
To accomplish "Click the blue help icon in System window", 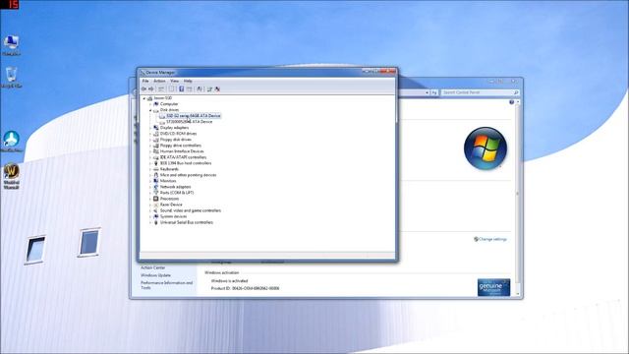I will click(x=511, y=102).
